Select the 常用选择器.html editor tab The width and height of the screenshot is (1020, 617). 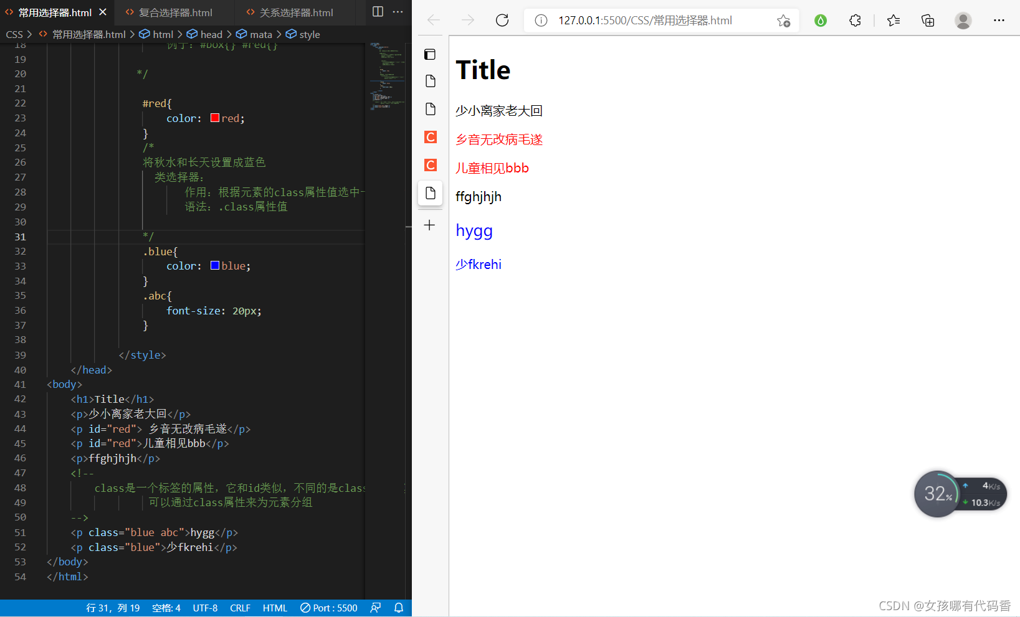[55, 12]
